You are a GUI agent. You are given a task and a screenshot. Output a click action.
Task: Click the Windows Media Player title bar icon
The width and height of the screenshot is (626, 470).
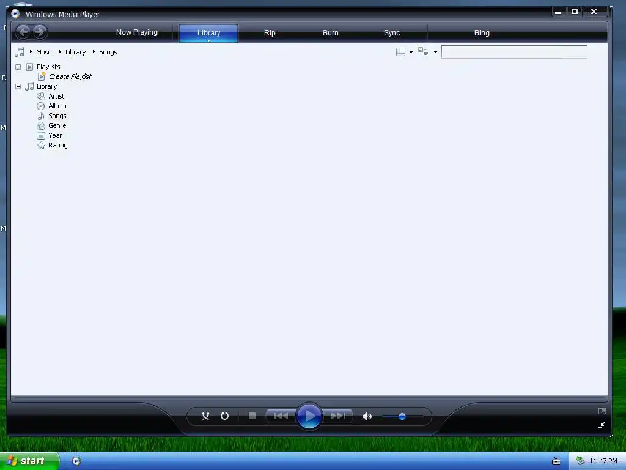point(15,13)
